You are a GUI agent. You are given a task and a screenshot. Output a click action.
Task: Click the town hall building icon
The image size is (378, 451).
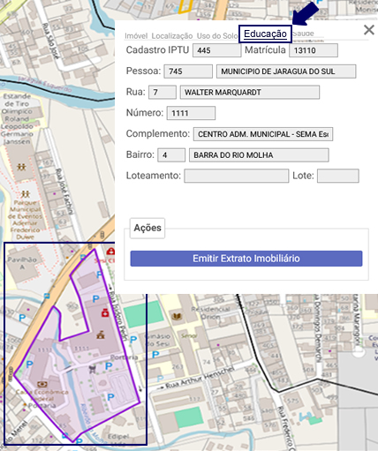click(101, 334)
